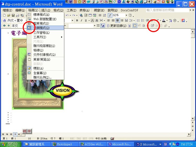Click the text direction icon
The image size is (196, 147).
click(x=104, y=15)
